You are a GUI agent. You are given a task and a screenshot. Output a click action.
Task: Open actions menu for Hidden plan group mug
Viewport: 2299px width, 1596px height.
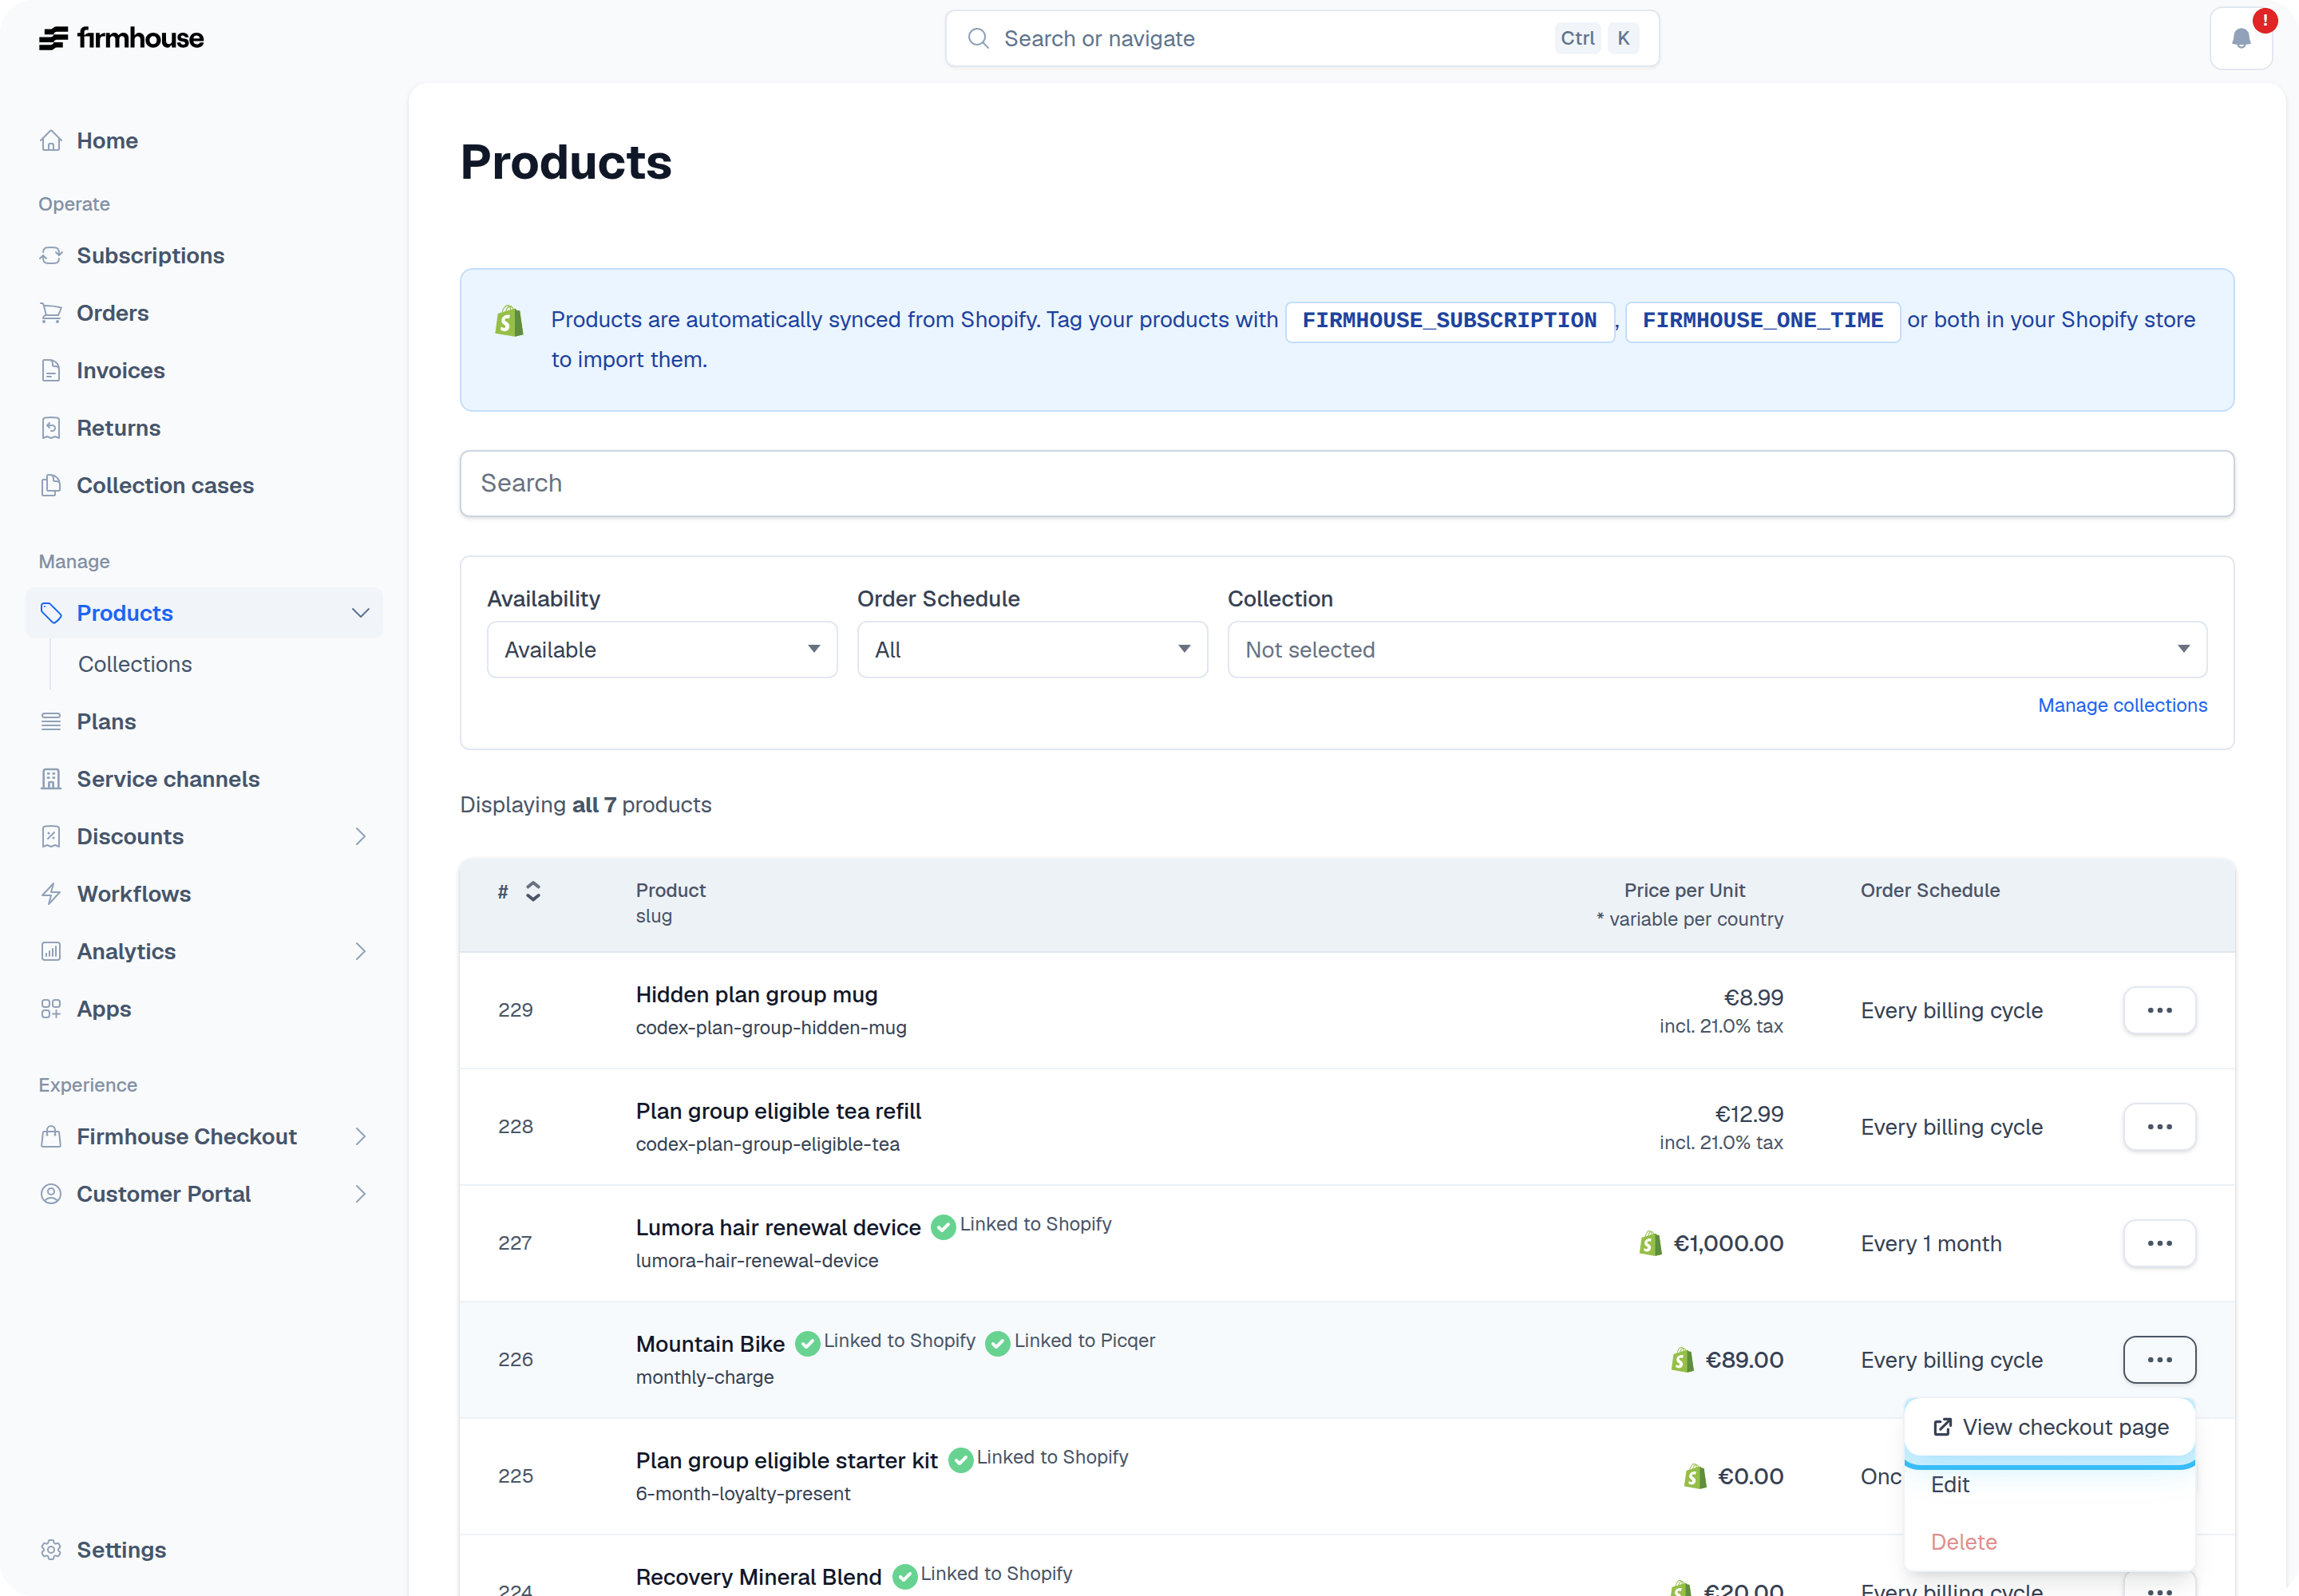[2159, 1010]
